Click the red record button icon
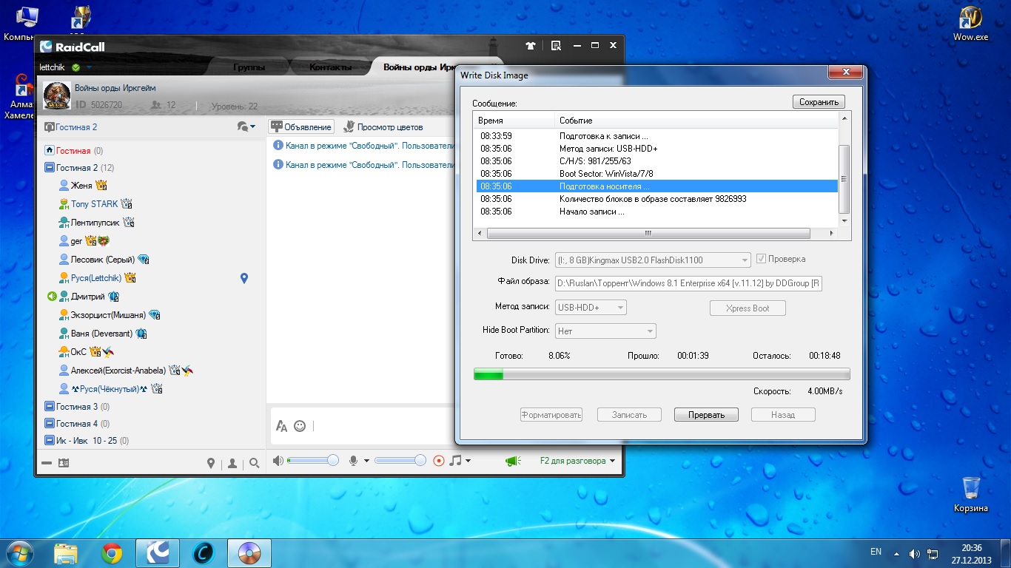 [439, 461]
